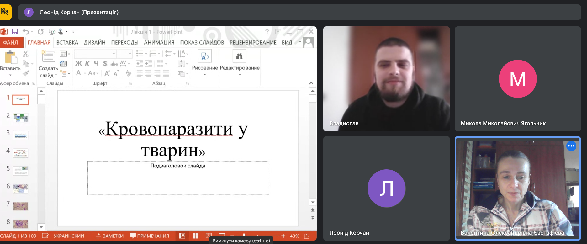Toggle underline with the Ч button
The image size is (587, 244).
tap(96, 64)
